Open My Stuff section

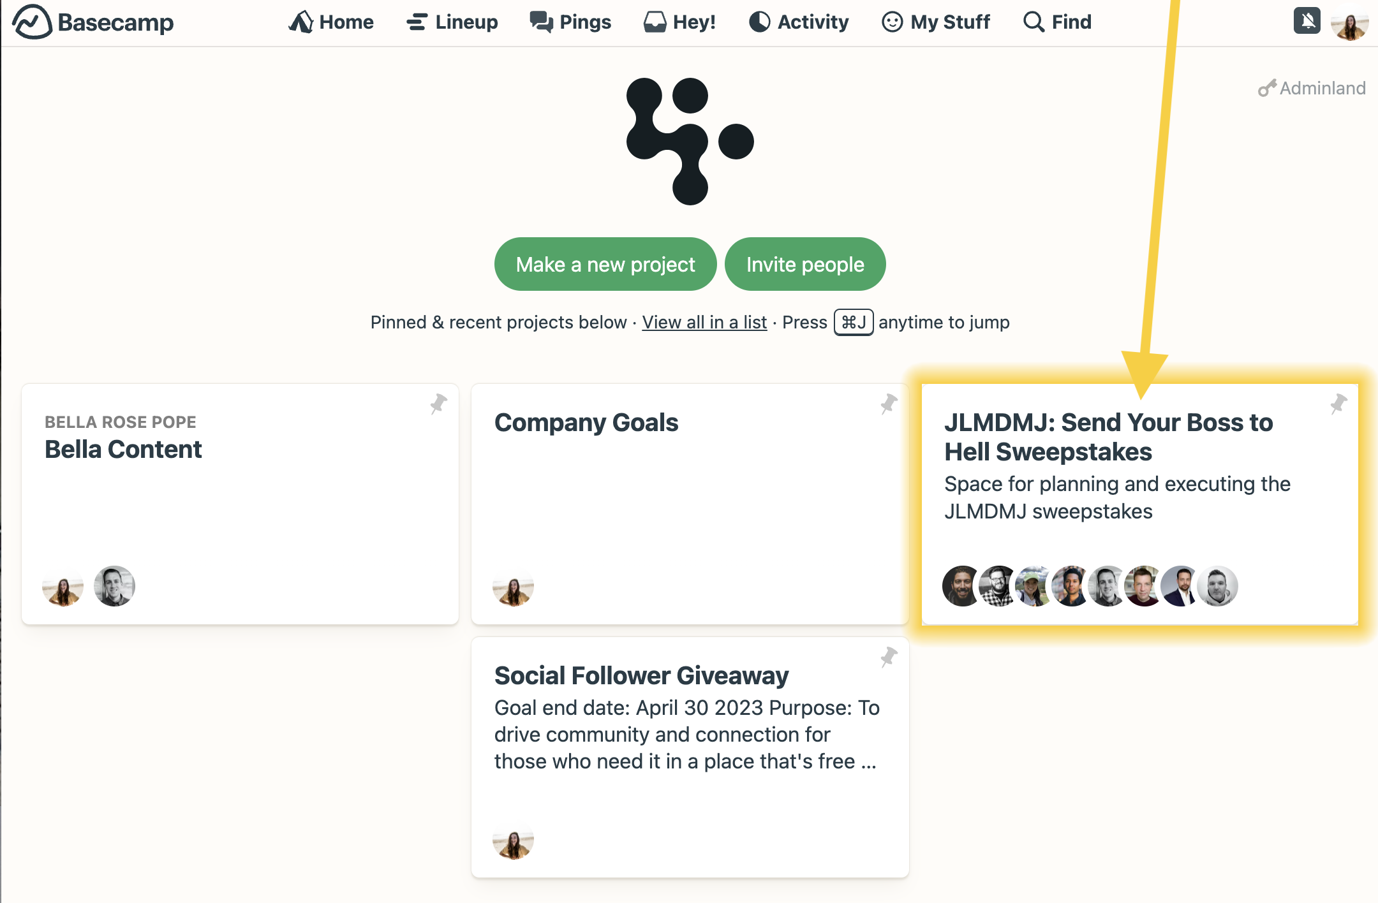coord(937,21)
